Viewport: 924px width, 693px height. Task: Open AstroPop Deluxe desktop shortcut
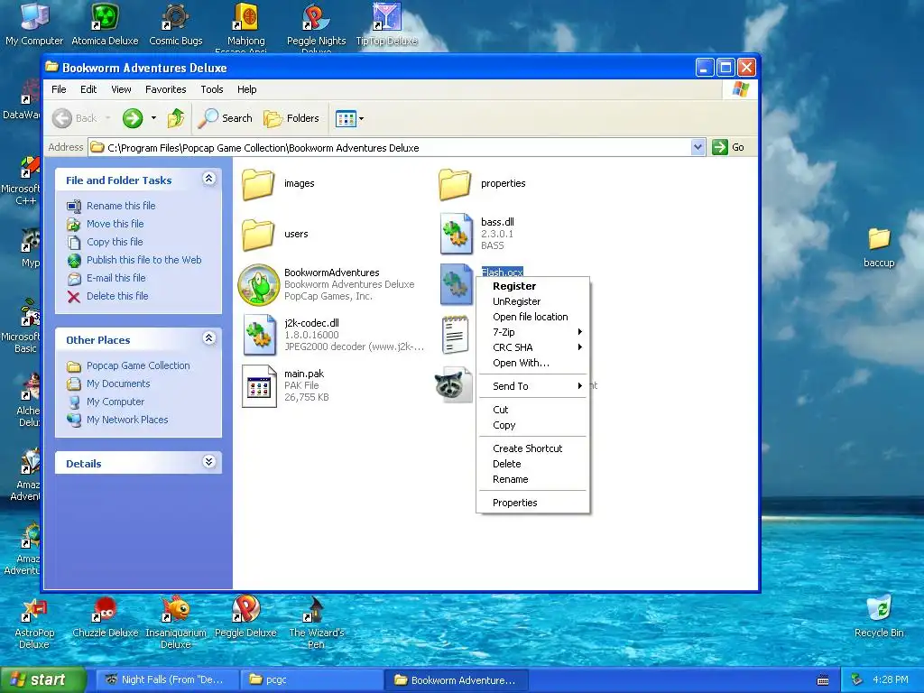pyautogui.click(x=34, y=623)
